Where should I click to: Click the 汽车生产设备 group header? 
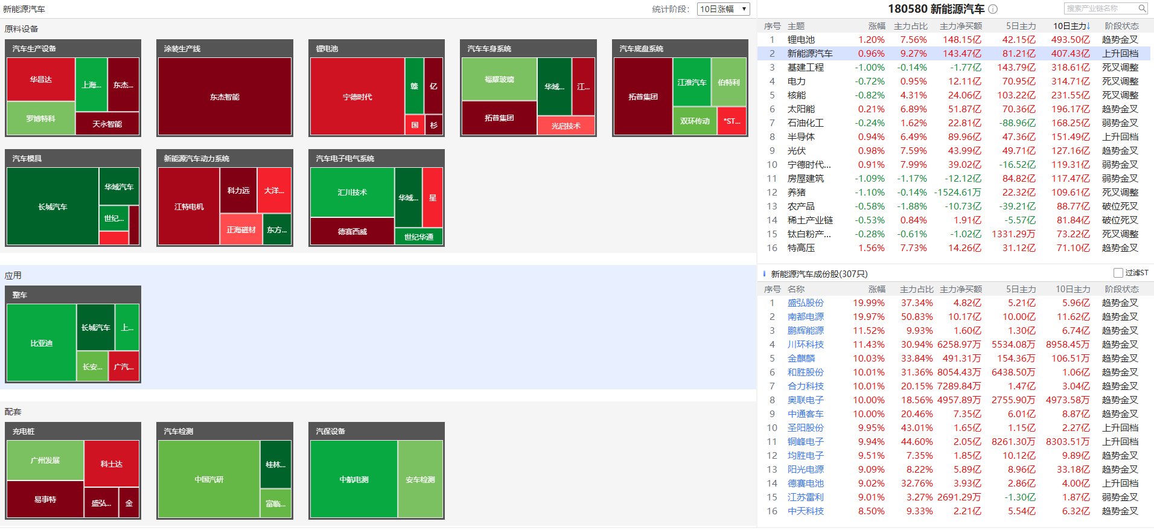pyautogui.click(x=73, y=48)
